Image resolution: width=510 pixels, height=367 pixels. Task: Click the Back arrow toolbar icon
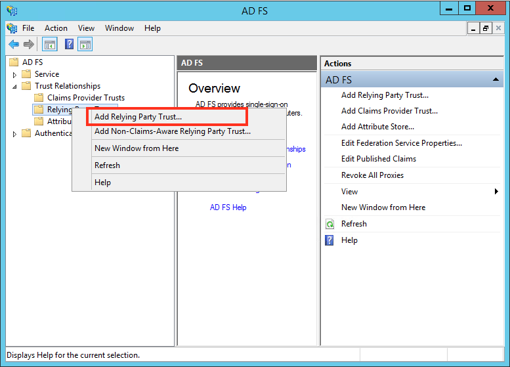(x=14, y=44)
